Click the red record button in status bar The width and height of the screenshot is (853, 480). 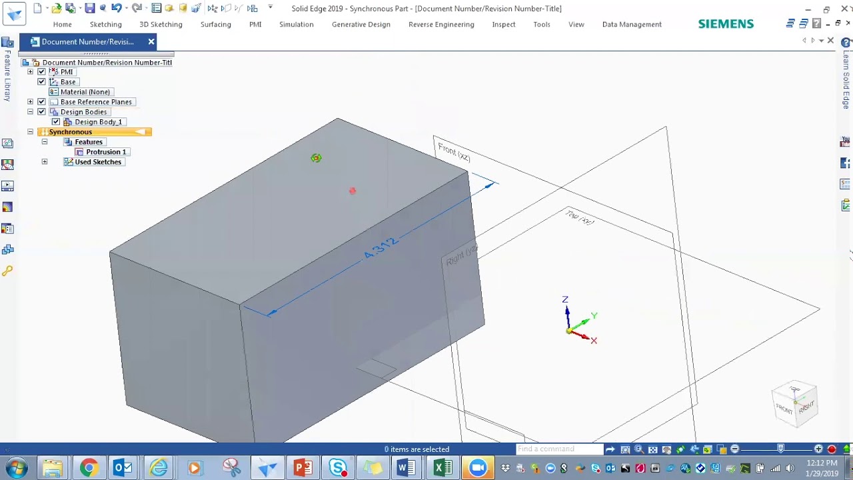[832, 449]
